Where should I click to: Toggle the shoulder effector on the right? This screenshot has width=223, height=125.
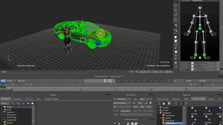tap(206, 16)
